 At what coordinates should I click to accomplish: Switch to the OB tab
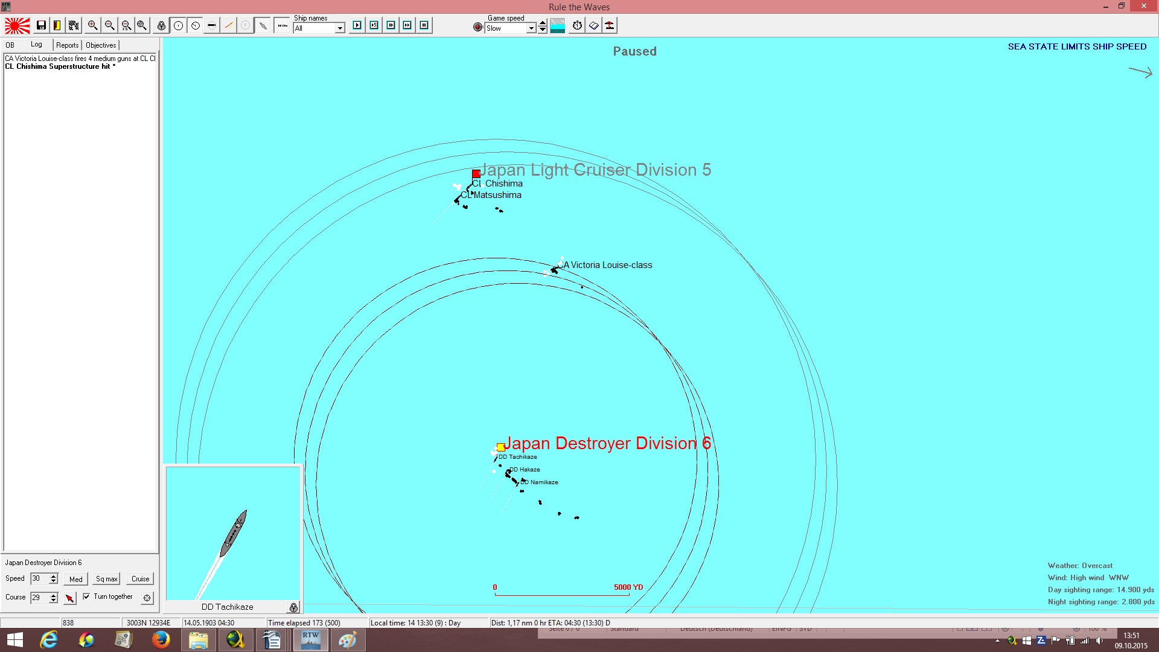[x=10, y=45]
